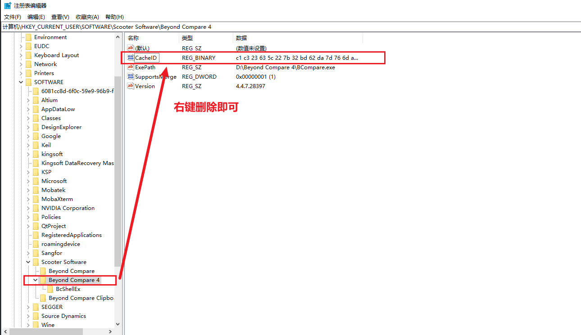Select the Beyond Compare 4 key
The height and width of the screenshot is (335, 581).
[x=74, y=280]
